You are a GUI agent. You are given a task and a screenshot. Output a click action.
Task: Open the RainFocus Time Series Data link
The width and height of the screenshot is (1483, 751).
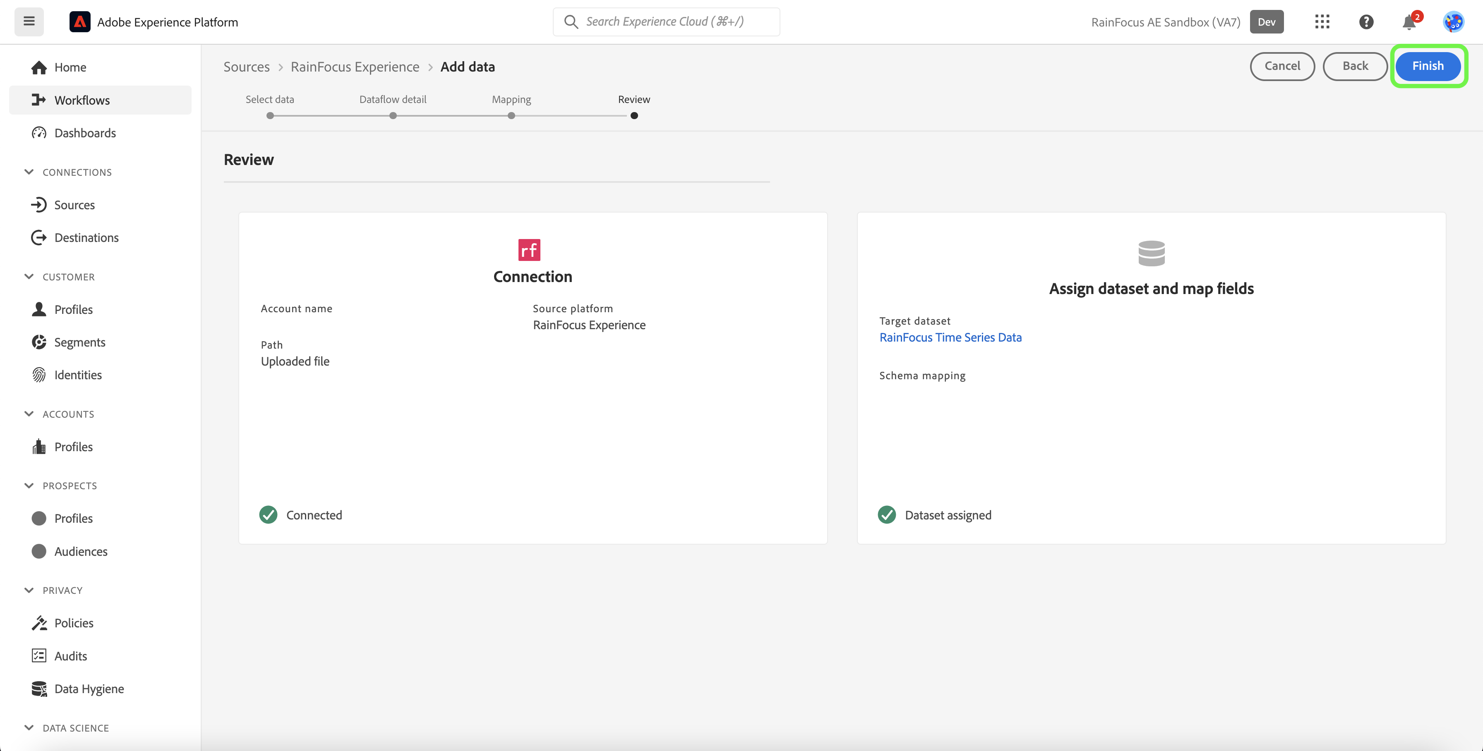(x=950, y=338)
